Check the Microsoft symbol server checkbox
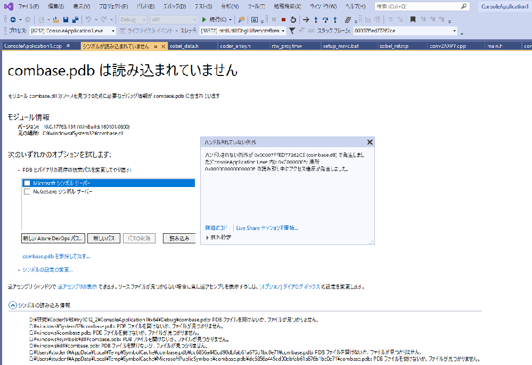The image size is (532, 365). click(27, 183)
